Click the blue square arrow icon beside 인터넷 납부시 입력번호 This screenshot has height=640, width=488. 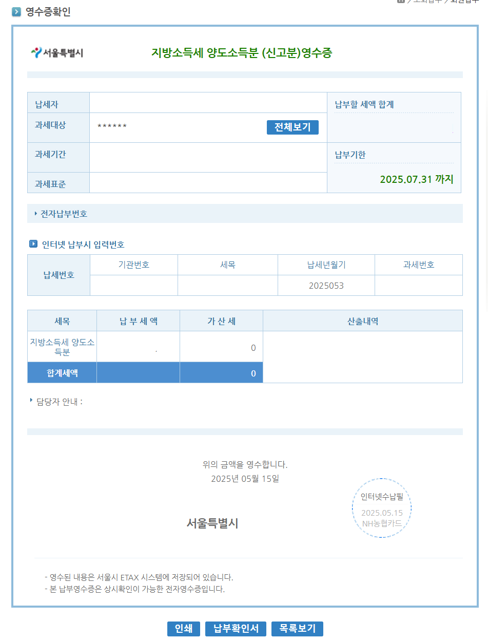(x=32, y=244)
